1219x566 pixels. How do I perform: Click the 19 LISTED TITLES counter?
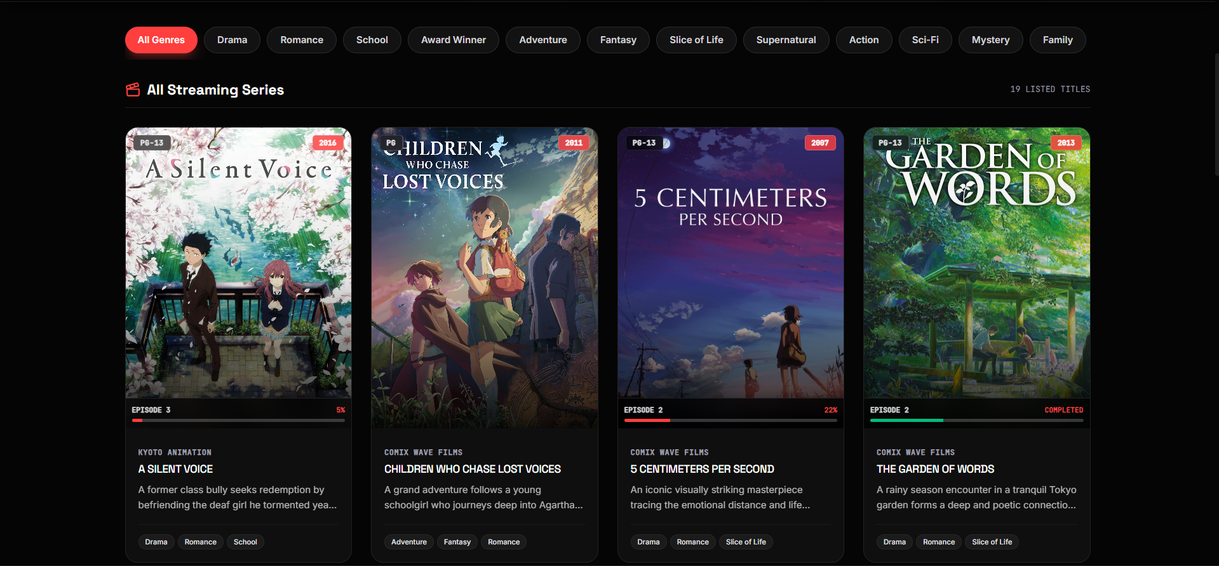pyautogui.click(x=1050, y=89)
